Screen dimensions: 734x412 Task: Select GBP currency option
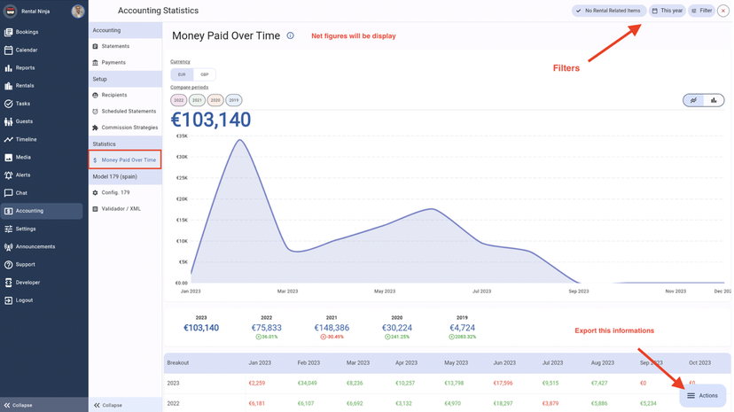pyautogui.click(x=205, y=74)
